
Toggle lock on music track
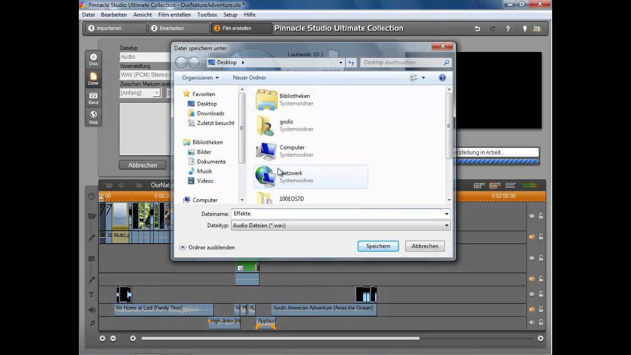click(x=541, y=322)
